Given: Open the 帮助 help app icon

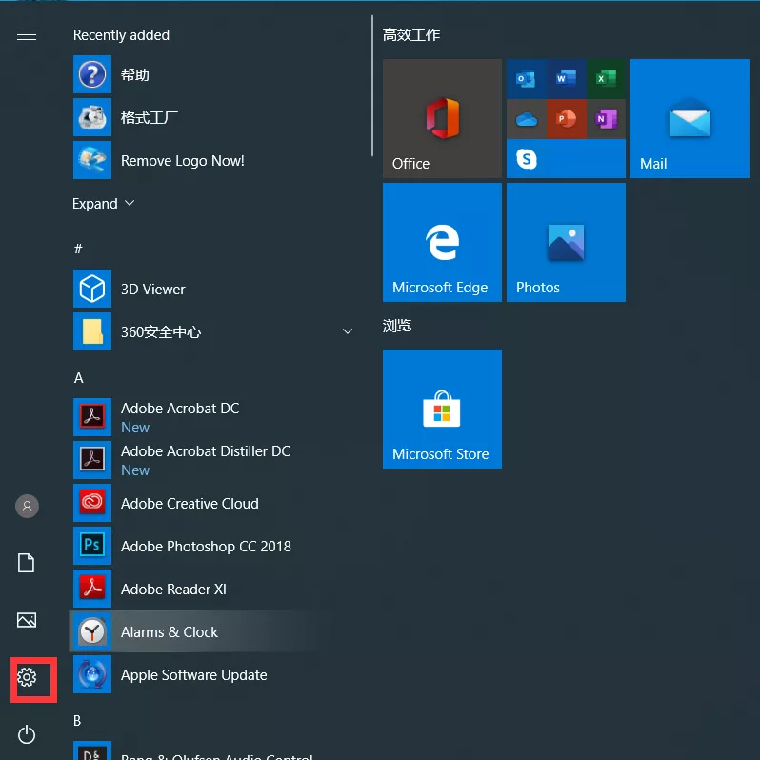Looking at the screenshot, I should click(92, 74).
